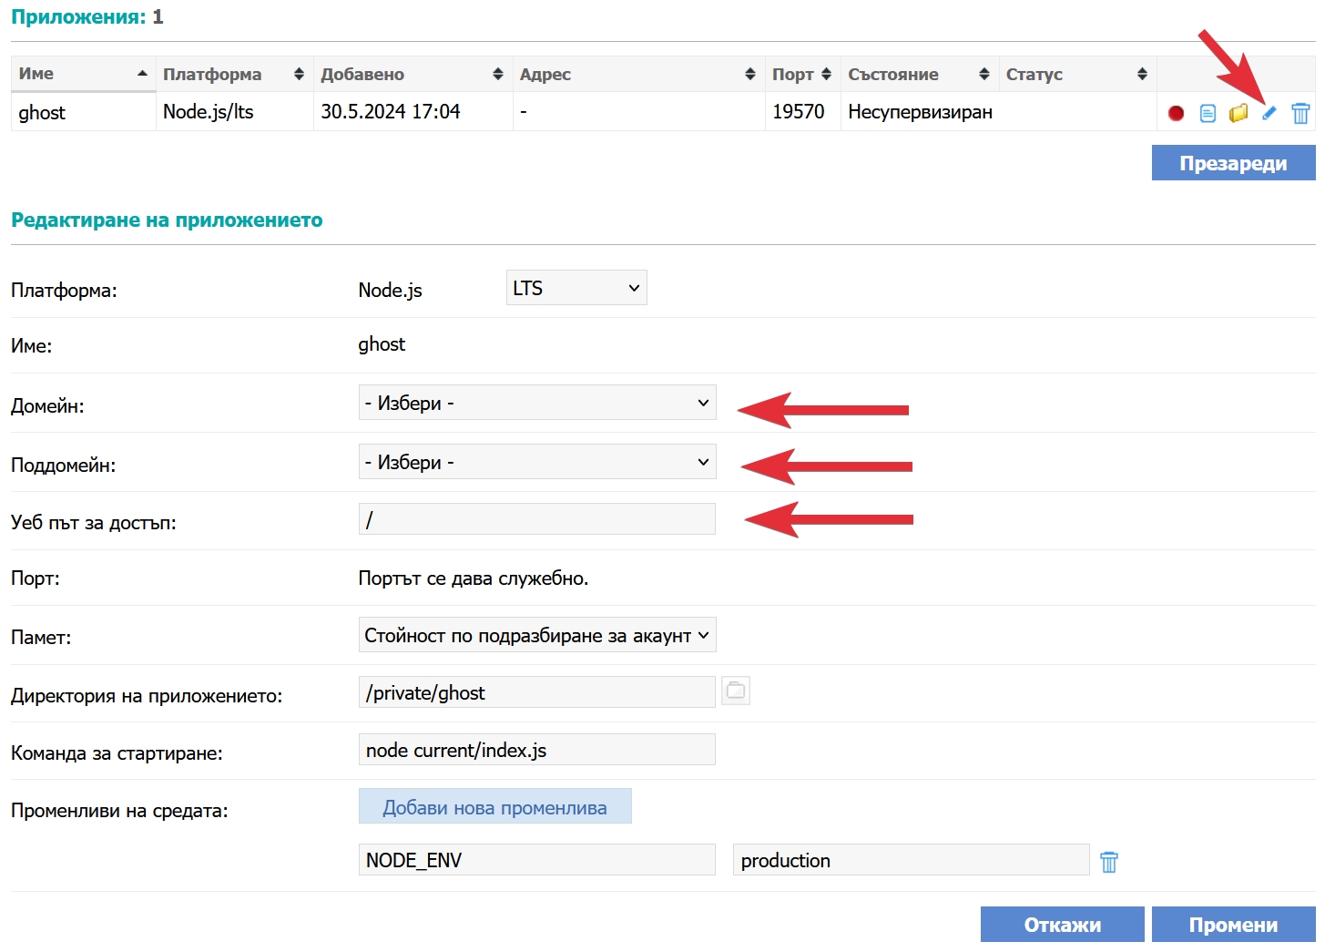Cancel editing with the Откажи button
The width and height of the screenshot is (1325, 952).
click(1062, 925)
